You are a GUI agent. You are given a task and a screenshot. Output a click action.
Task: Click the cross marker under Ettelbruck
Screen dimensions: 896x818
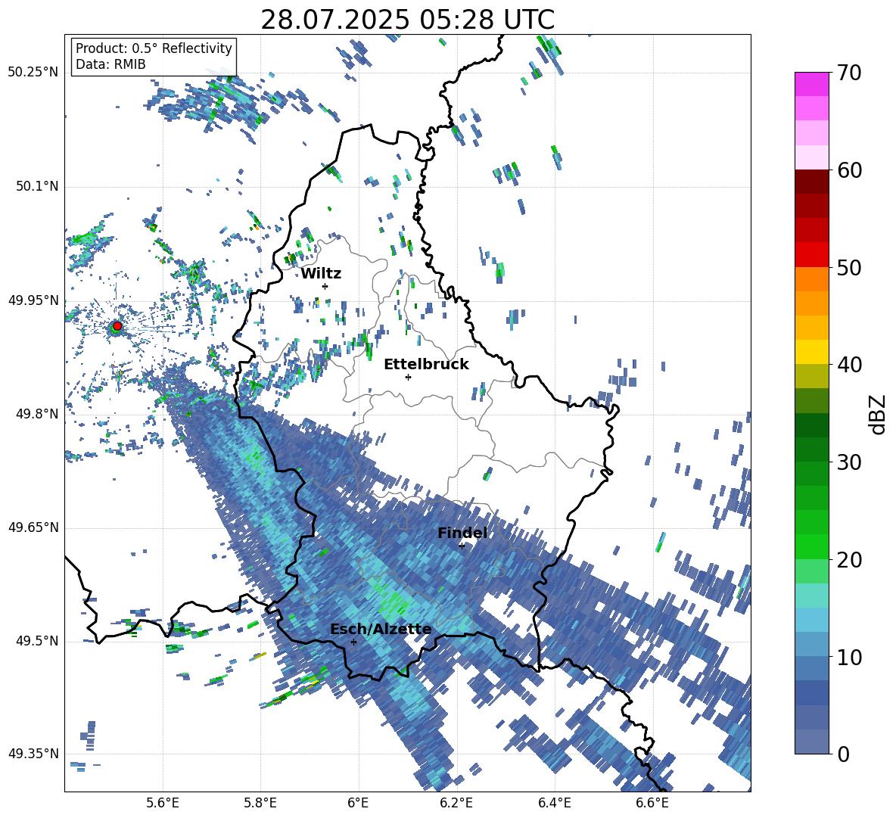[x=408, y=377]
